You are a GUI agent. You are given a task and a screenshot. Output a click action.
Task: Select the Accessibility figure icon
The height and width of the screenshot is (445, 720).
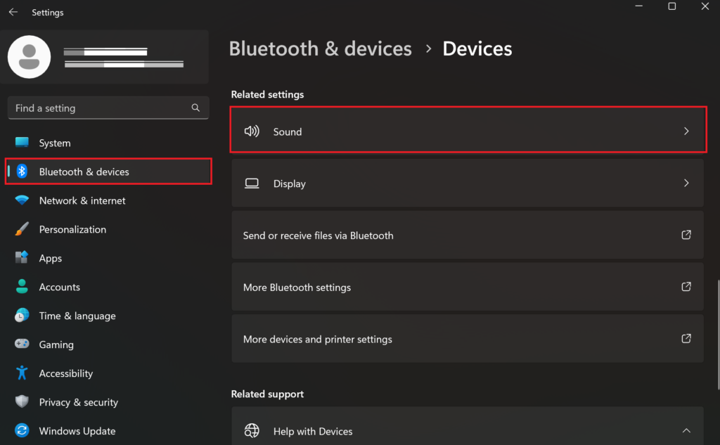pos(22,373)
